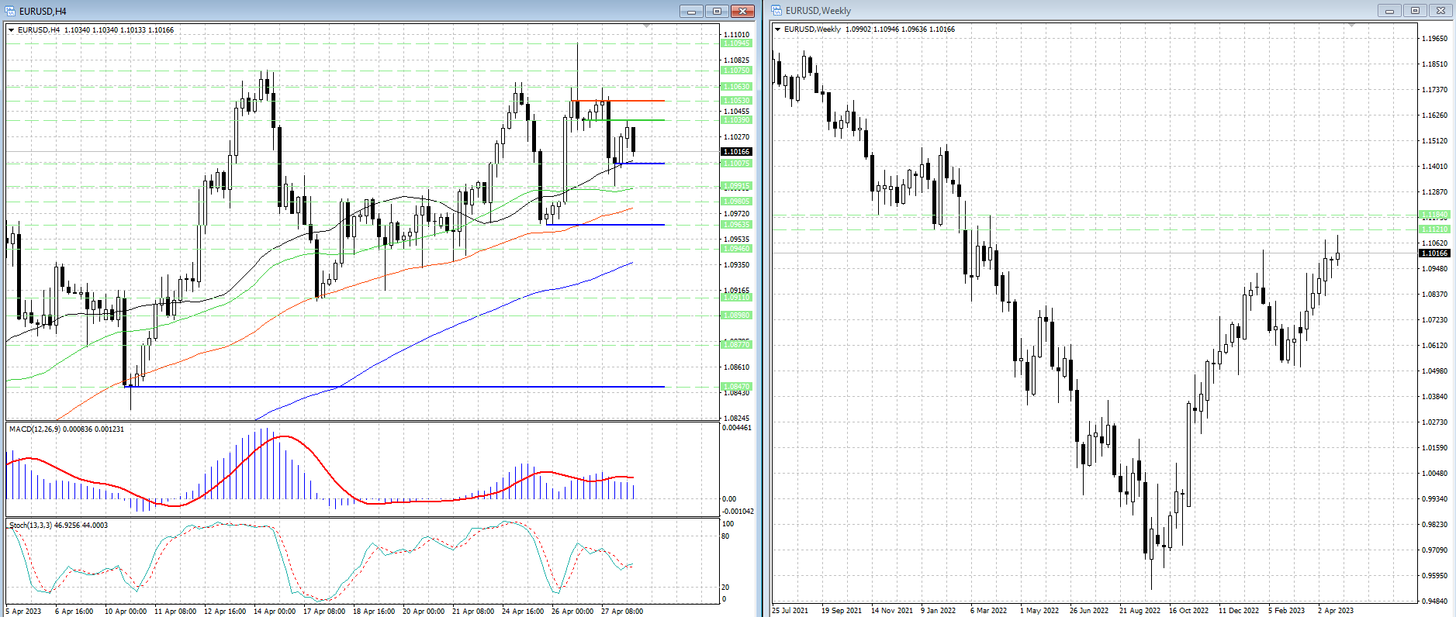
Task: Click the EURUSD,Weekly window title text
Action: coord(818,11)
